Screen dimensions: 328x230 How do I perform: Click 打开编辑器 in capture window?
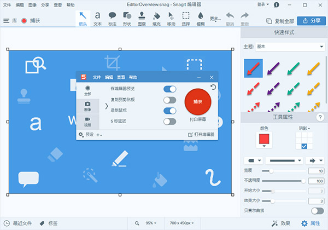pyautogui.click(x=201, y=135)
